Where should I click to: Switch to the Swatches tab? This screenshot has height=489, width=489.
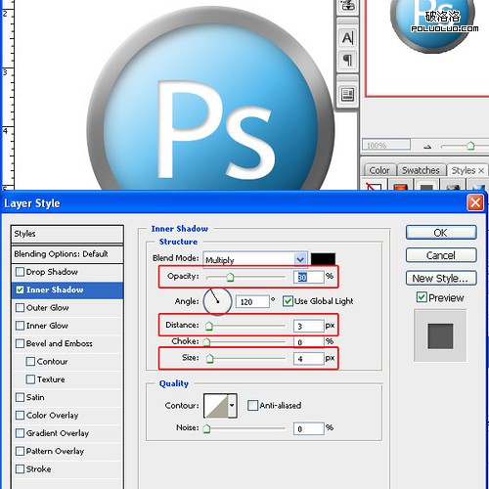[421, 170]
